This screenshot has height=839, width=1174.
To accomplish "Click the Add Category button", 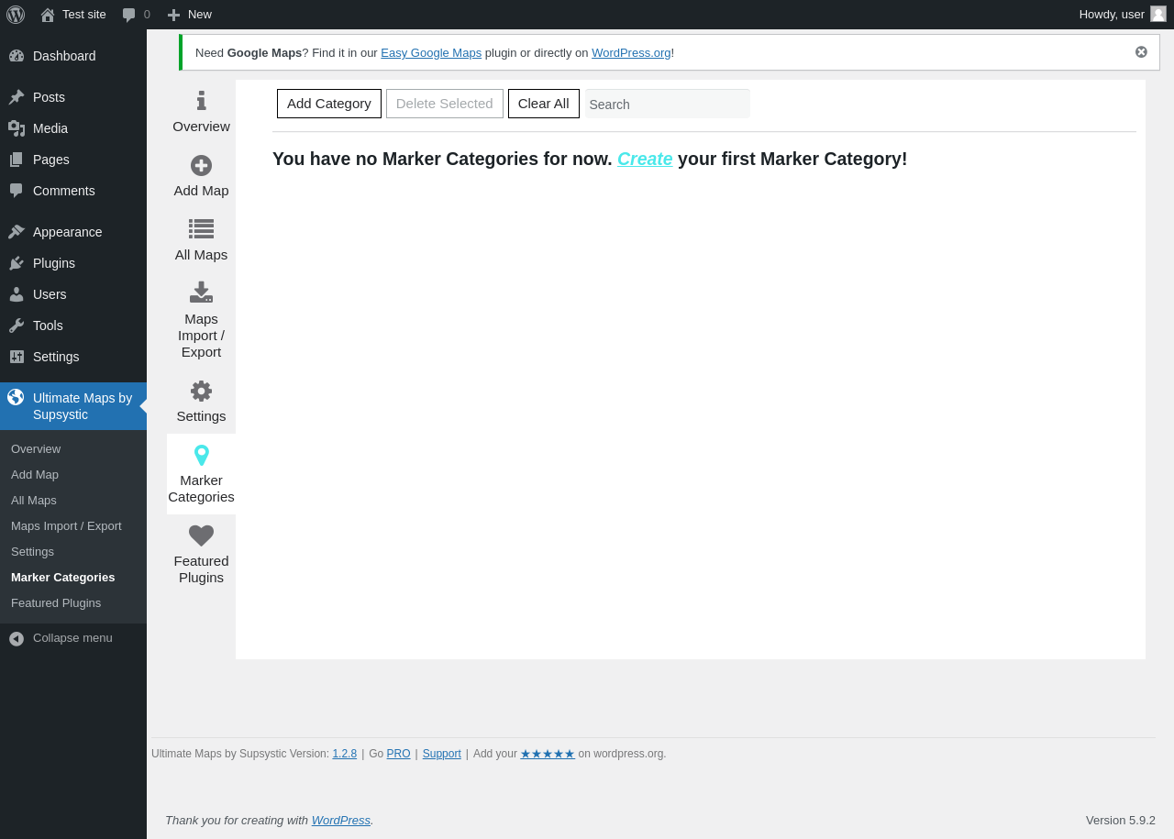I will click(x=329, y=104).
